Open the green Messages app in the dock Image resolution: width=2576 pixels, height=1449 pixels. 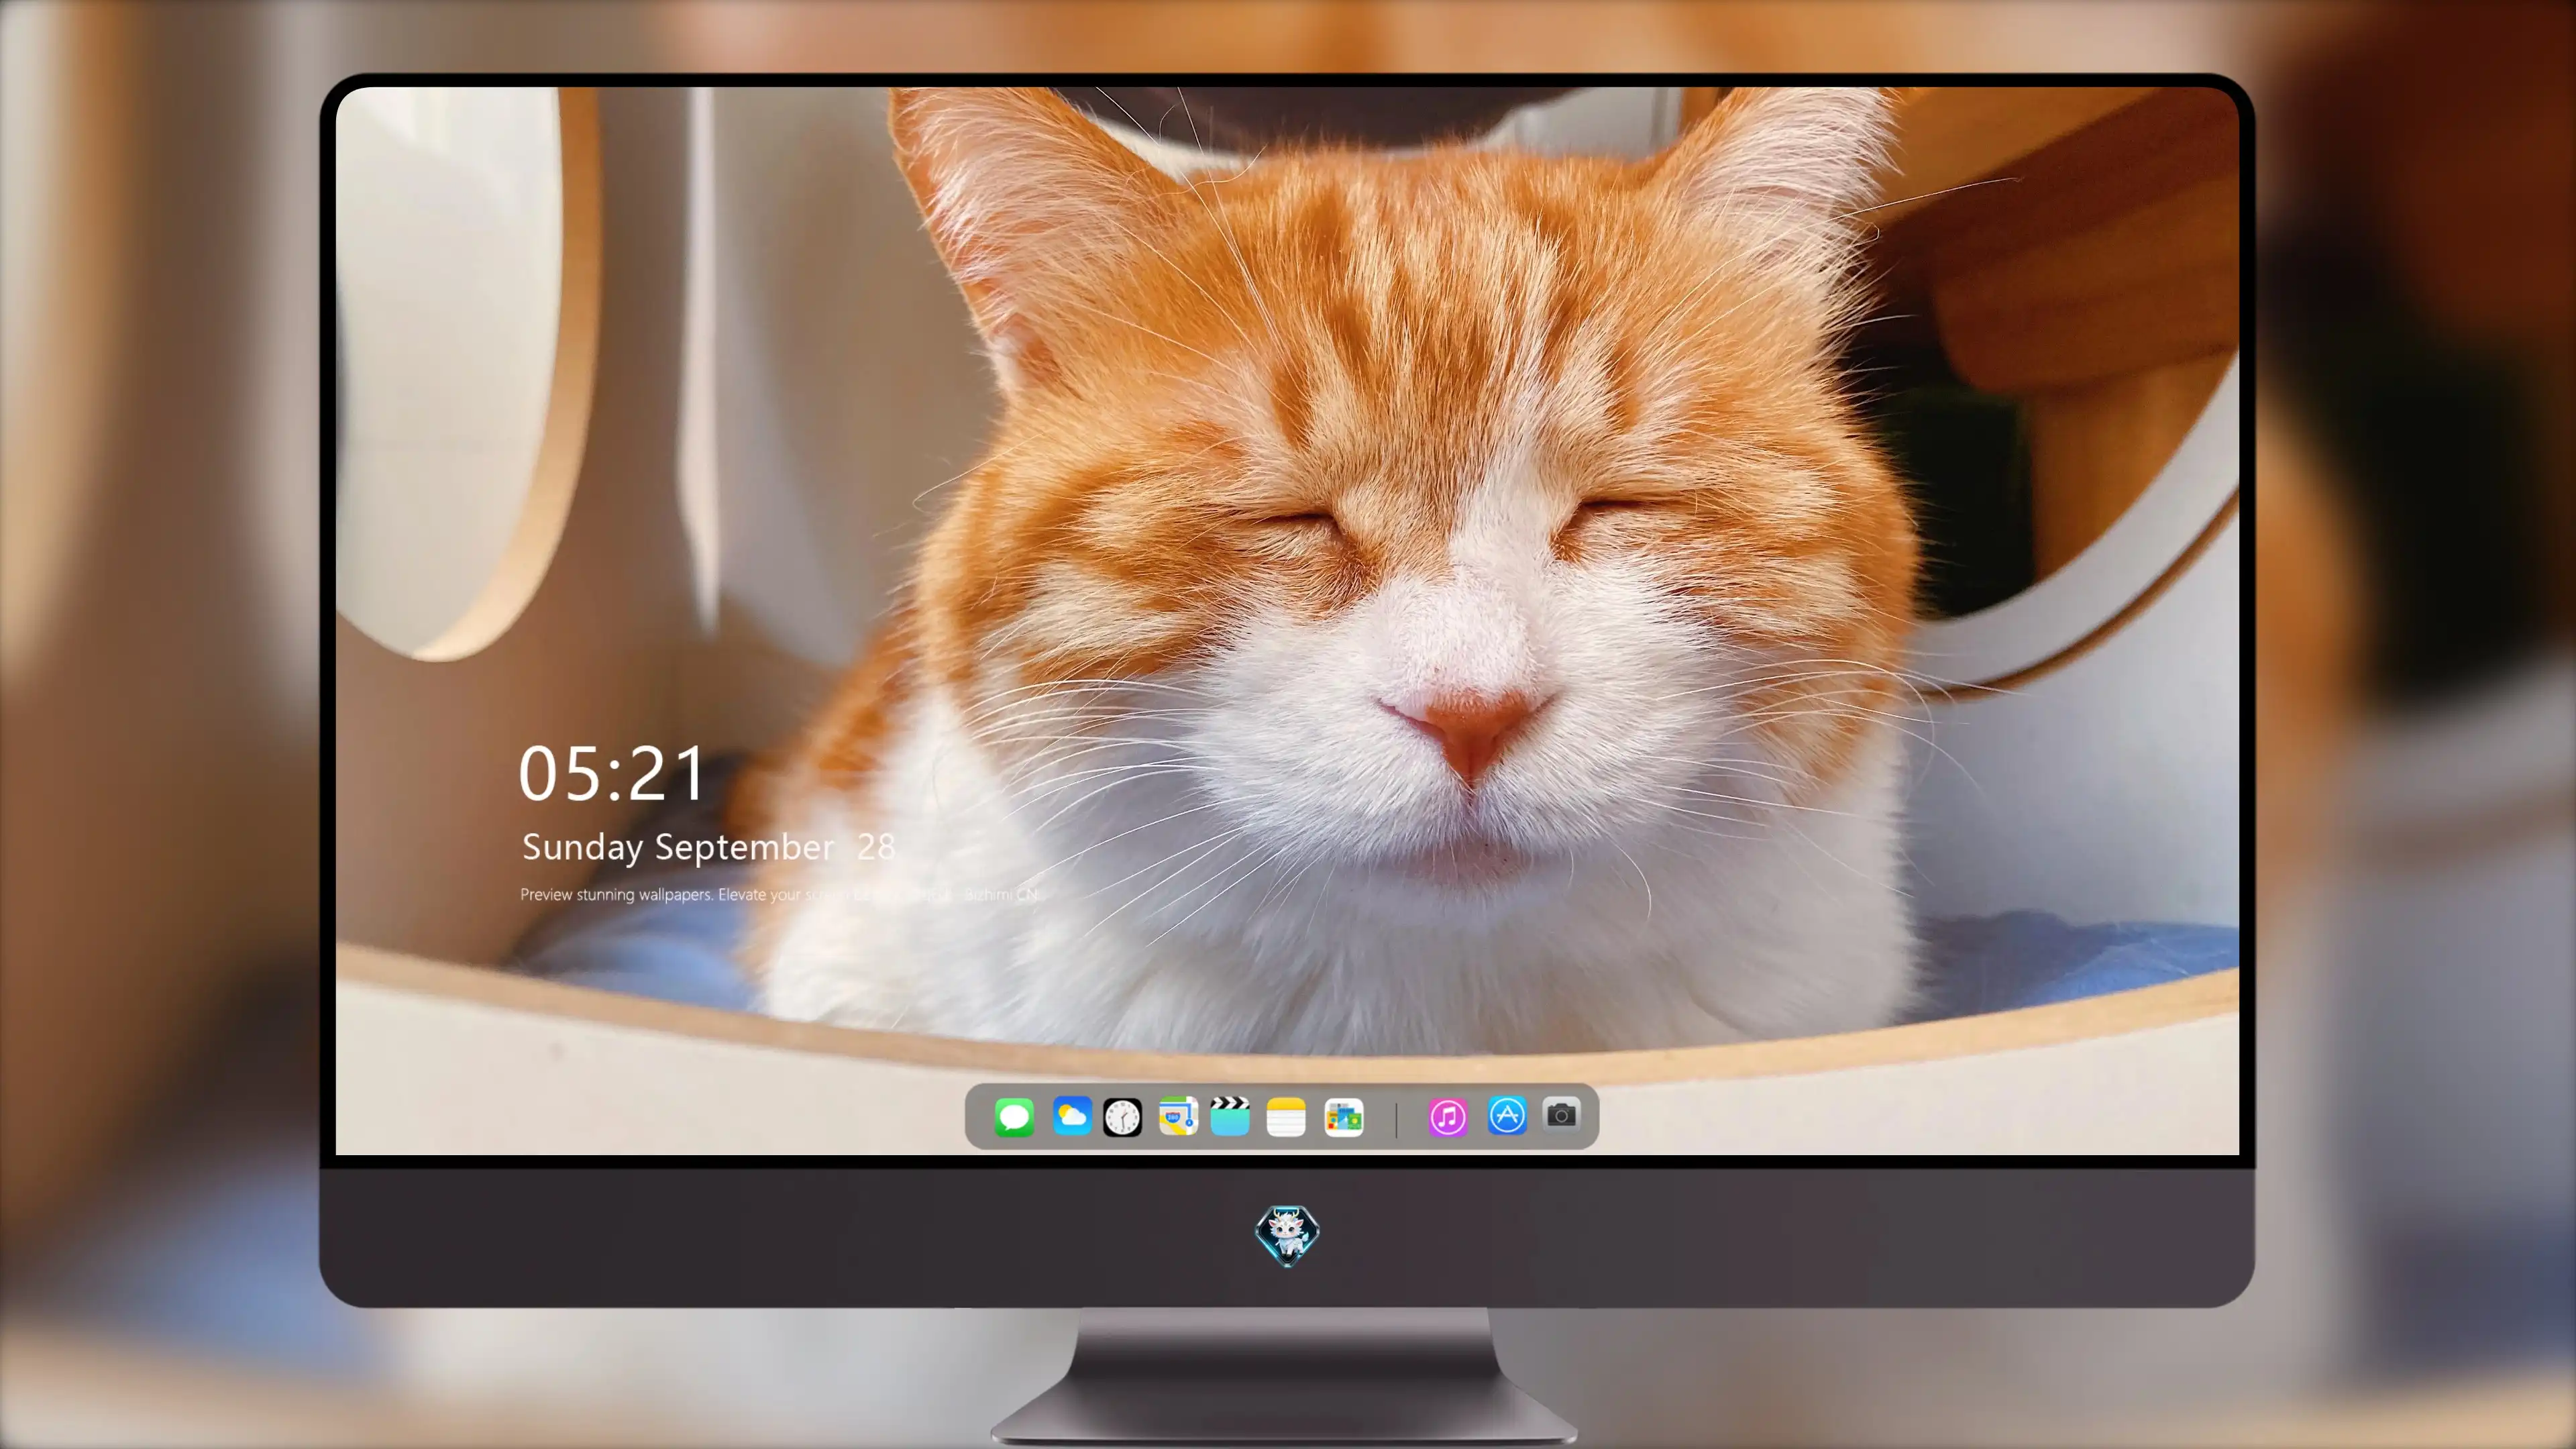[x=1014, y=1116]
